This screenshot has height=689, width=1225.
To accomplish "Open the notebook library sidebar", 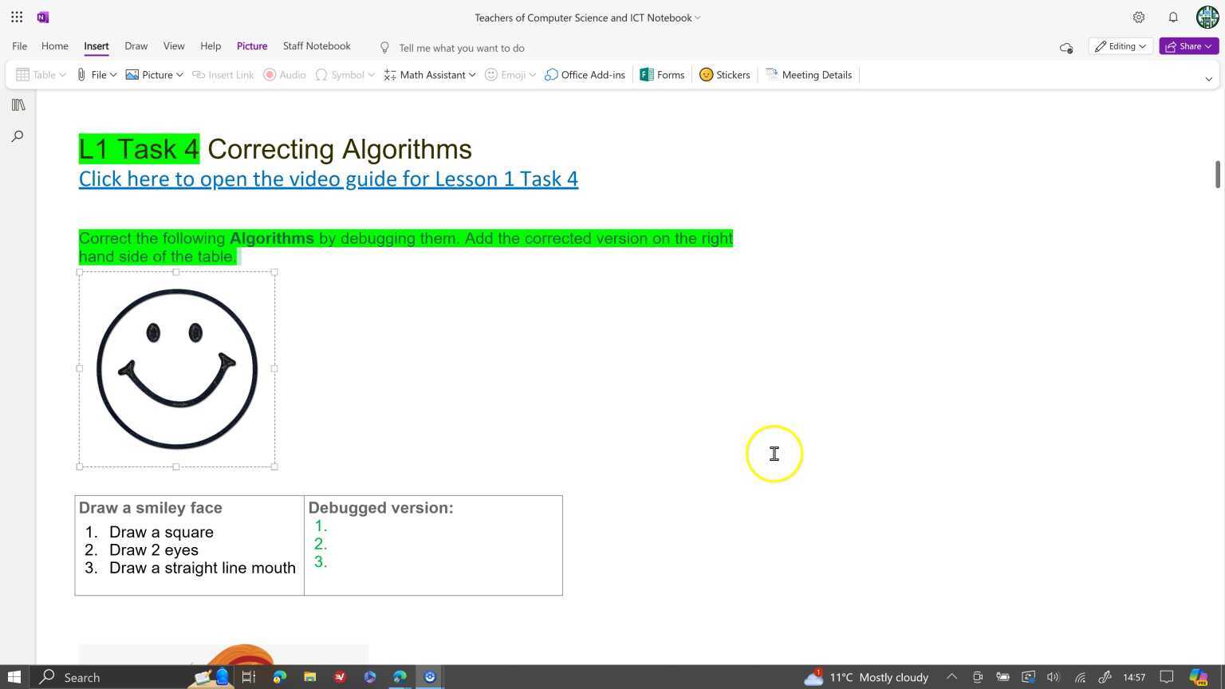I will [18, 104].
